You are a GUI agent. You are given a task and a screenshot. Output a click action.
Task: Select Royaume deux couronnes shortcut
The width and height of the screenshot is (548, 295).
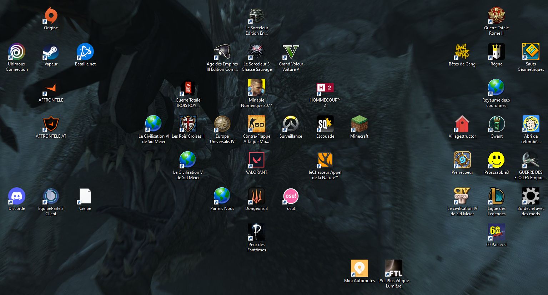tap(497, 88)
